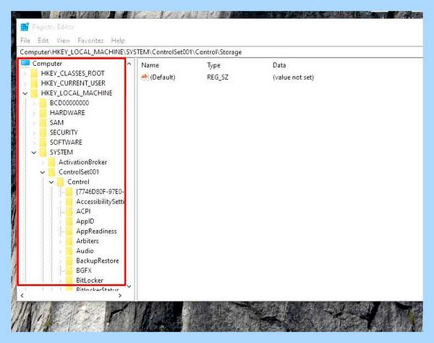Click the BCD00000000 folder icon
434x343 pixels.
coord(43,103)
